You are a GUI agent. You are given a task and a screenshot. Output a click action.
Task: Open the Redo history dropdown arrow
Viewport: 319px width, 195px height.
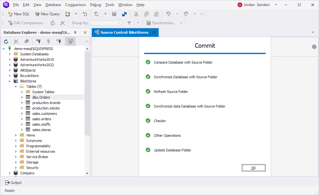195,14
